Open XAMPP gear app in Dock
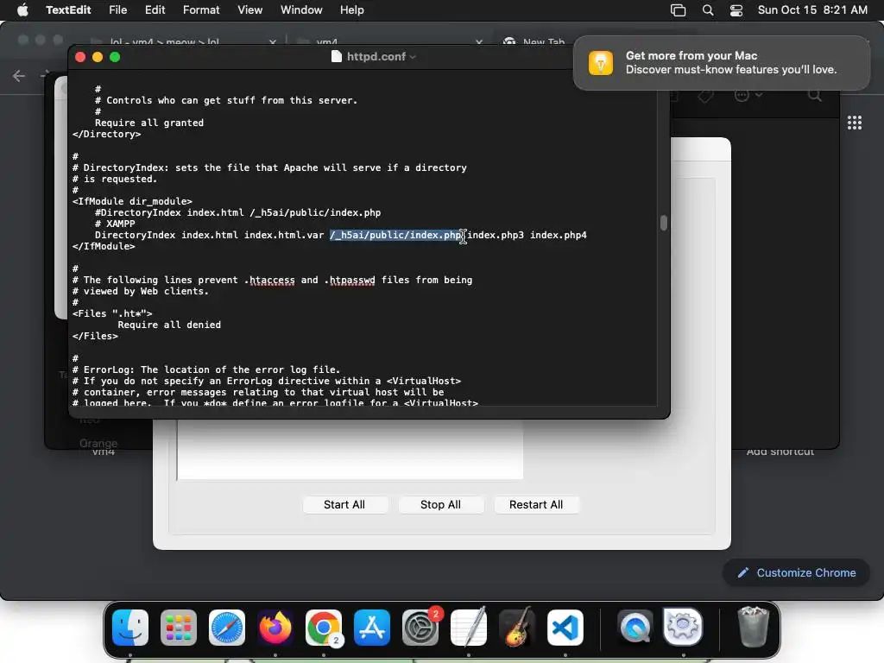Viewport: 884px width, 663px height. pos(684,627)
